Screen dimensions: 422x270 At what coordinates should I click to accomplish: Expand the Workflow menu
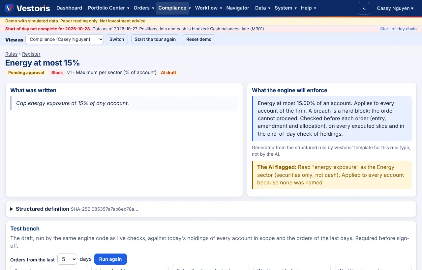(x=208, y=8)
